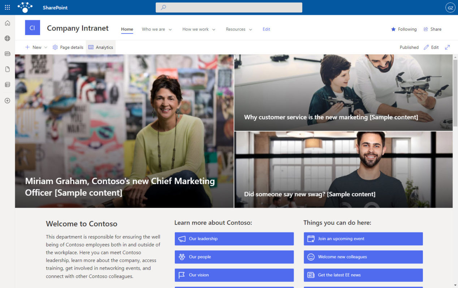Click the search box in header

tap(229, 7)
